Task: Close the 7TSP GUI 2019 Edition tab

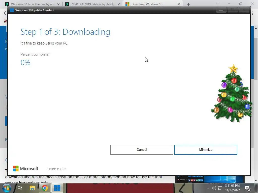Action: pos(119,4)
